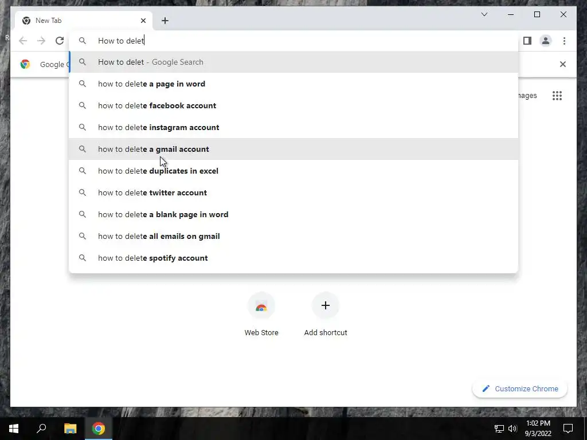Reload the page with the refresh icon
The height and width of the screenshot is (440, 587).
click(60, 41)
